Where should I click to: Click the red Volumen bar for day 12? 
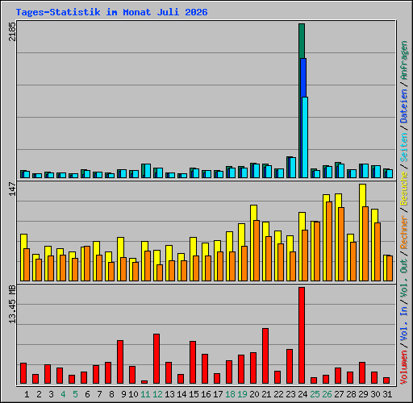156,359
